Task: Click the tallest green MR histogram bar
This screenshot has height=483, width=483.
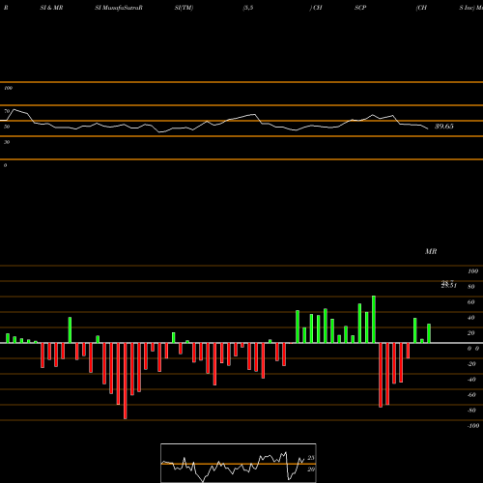Action: tap(374, 319)
